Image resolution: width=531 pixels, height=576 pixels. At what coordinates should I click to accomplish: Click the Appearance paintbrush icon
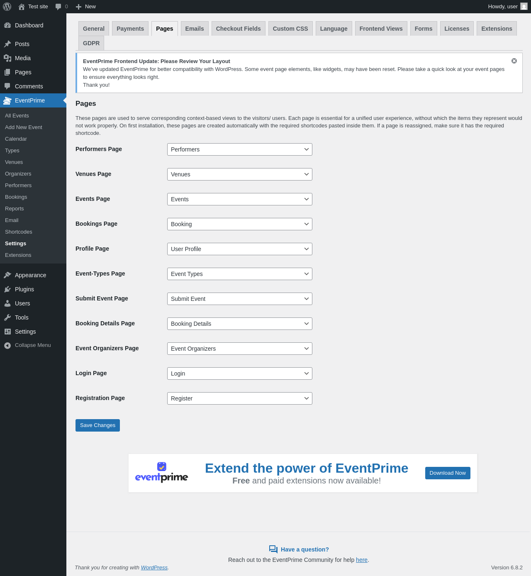point(7,275)
